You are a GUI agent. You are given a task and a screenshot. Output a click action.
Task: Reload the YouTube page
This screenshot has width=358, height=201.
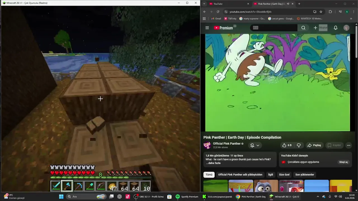point(218,12)
